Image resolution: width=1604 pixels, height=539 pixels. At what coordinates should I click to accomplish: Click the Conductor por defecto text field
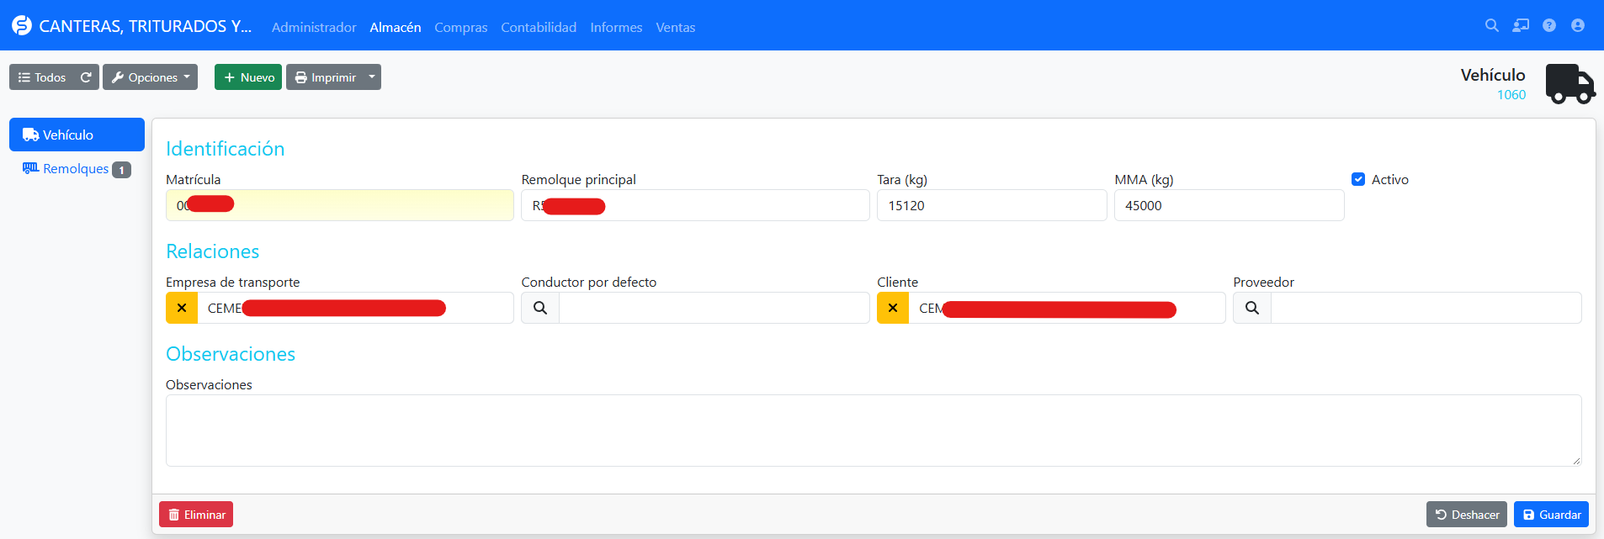[714, 308]
